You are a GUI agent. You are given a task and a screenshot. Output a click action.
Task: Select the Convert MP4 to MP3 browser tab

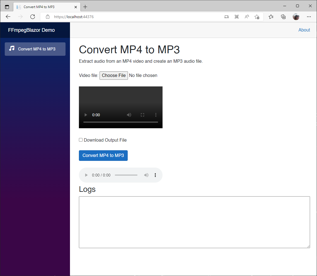coord(47,7)
